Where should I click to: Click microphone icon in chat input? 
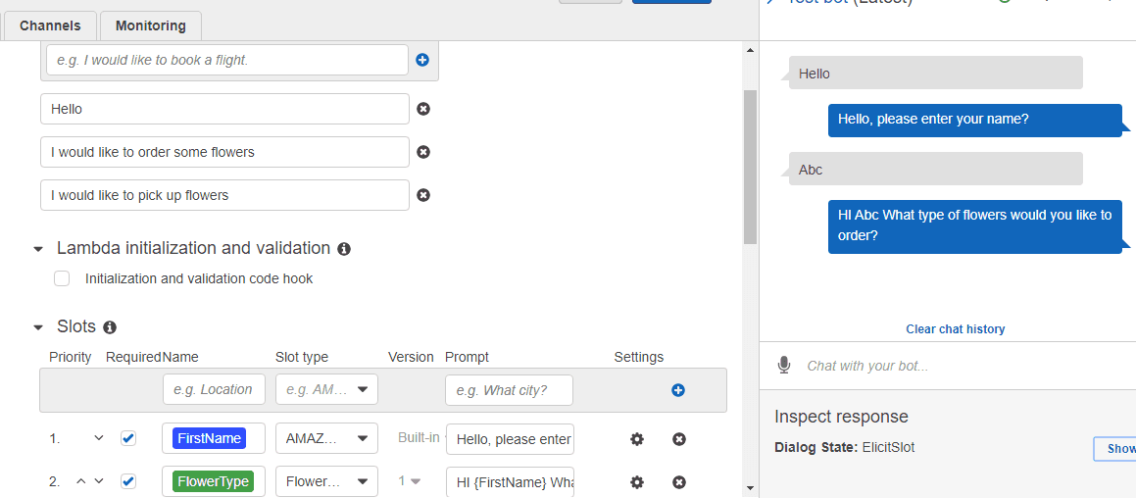pyautogui.click(x=784, y=366)
